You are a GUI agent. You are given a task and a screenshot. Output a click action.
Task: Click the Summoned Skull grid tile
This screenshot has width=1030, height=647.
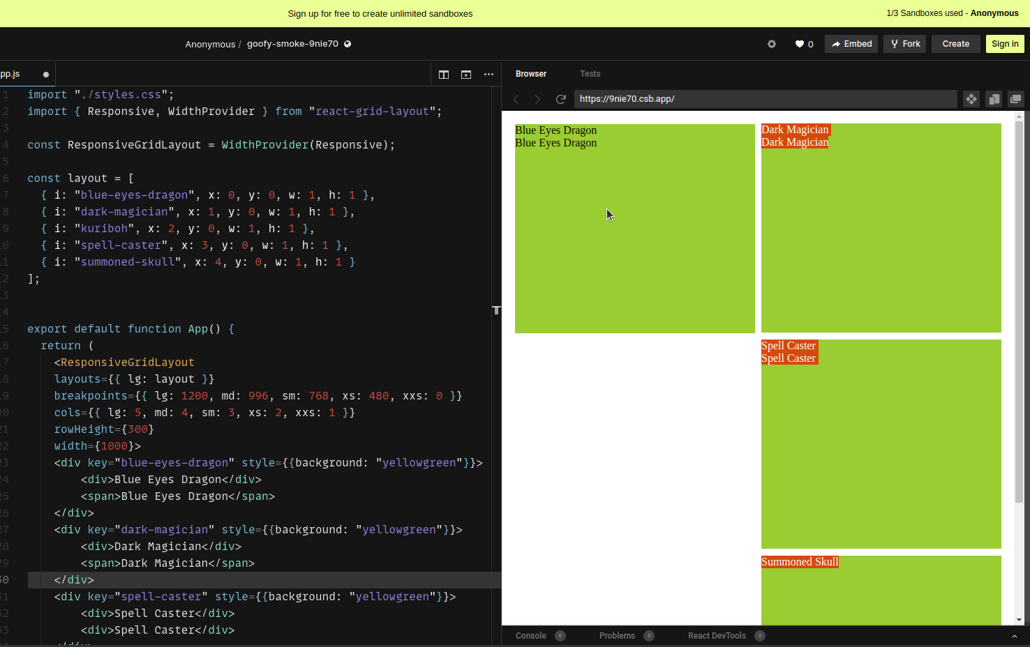click(x=881, y=591)
